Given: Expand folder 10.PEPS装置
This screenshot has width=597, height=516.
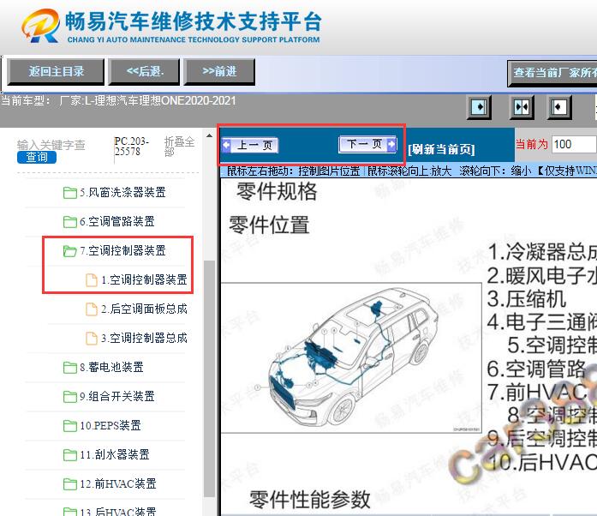Looking at the screenshot, I should (x=110, y=425).
